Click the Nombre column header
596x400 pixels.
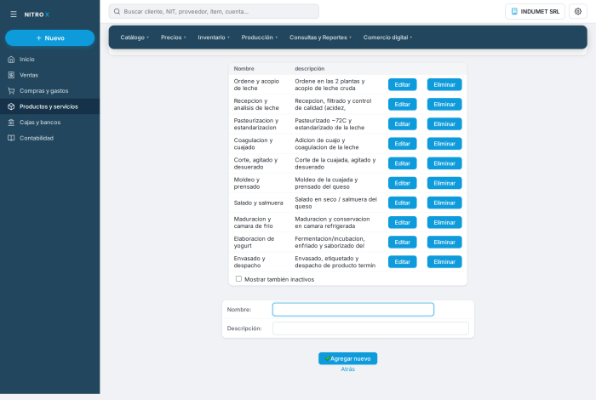click(244, 69)
